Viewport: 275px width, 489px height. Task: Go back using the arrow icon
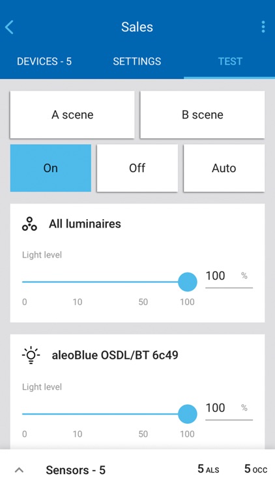tap(9, 27)
